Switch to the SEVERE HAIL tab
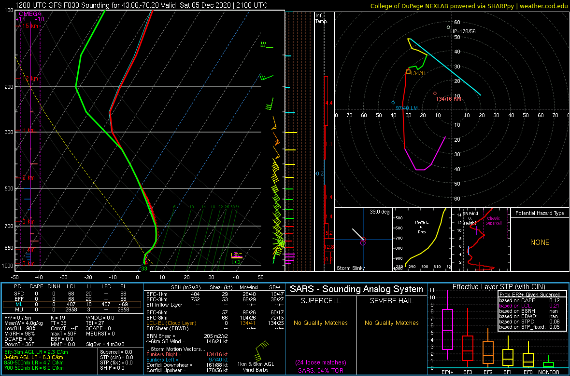The width and height of the screenshot is (570, 376). click(x=391, y=300)
